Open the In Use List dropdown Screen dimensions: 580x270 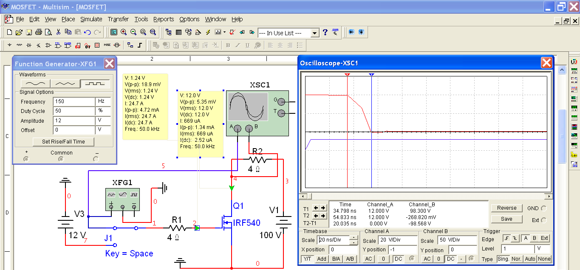point(314,33)
